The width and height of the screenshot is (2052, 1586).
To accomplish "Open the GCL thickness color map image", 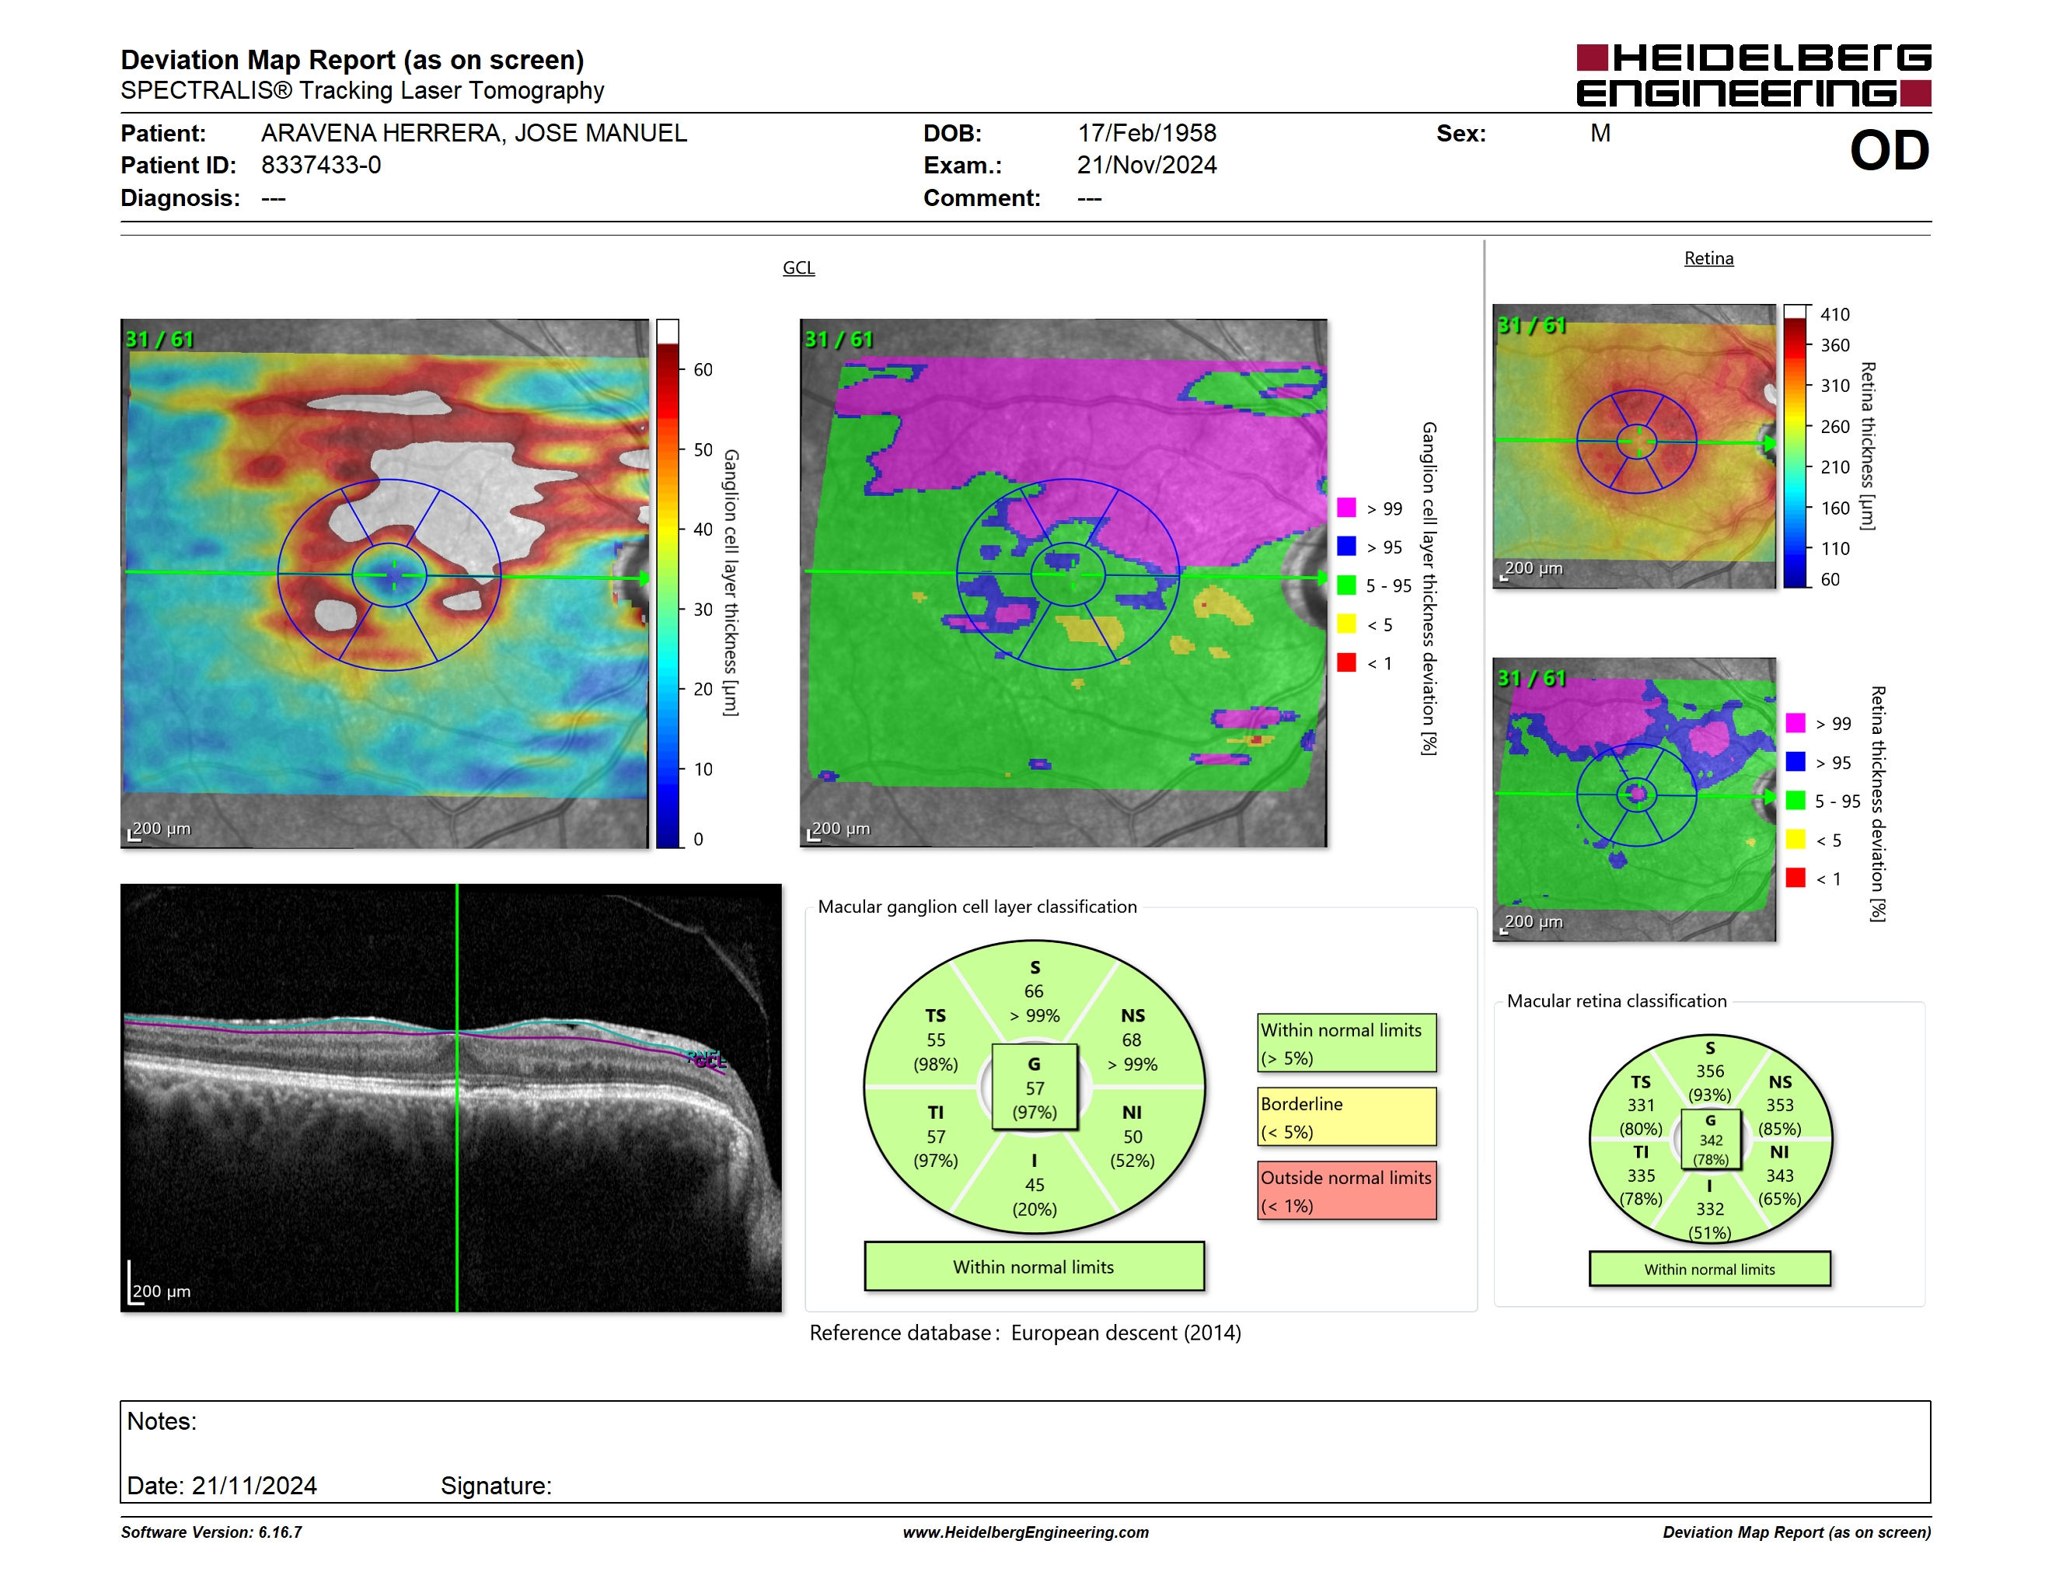I will [x=384, y=583].
